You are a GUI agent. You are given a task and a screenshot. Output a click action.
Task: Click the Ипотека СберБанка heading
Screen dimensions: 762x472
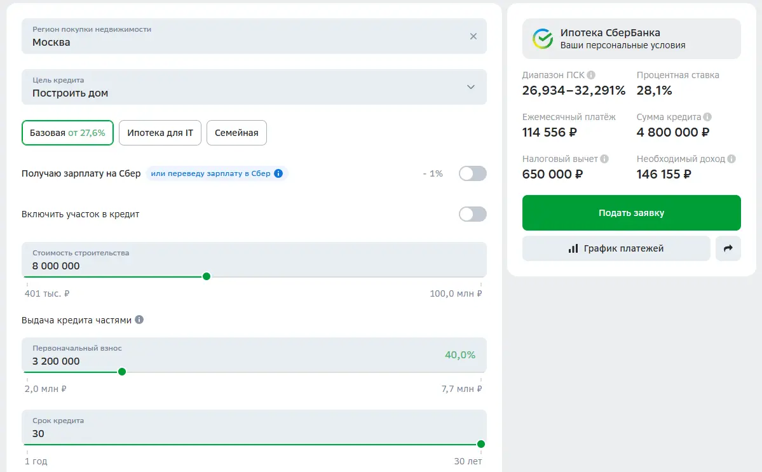[610, 32]
